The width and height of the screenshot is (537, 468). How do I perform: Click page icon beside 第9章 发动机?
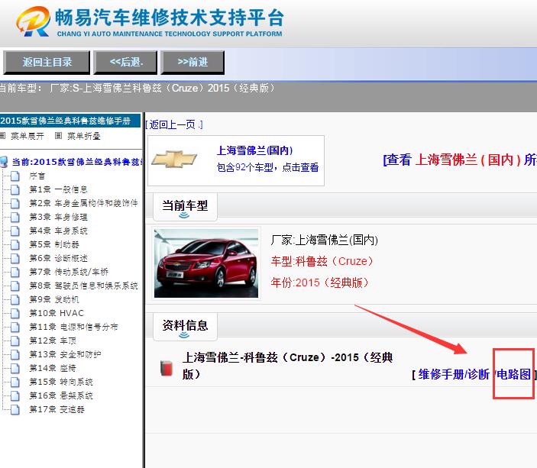click(15, 299)
